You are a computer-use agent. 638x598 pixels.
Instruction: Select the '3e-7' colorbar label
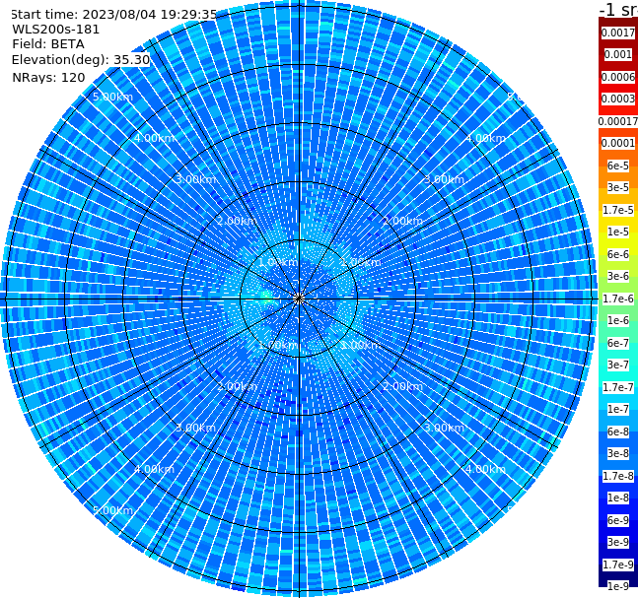pos(618,365)
